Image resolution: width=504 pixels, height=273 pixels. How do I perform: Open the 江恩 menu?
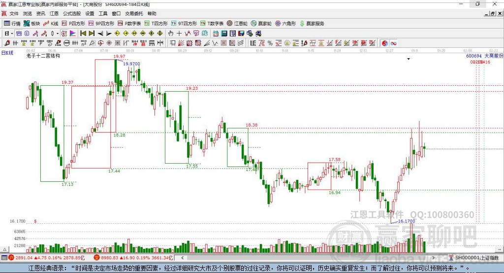pyautogui.click(x=54, y=13)
